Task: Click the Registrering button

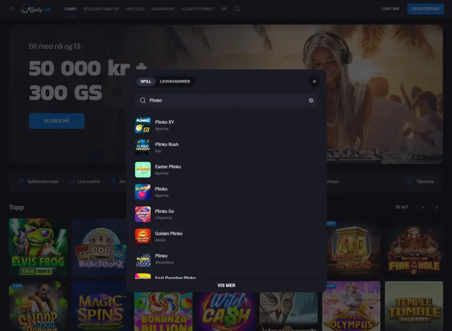Action: click(x=425, y=9)
